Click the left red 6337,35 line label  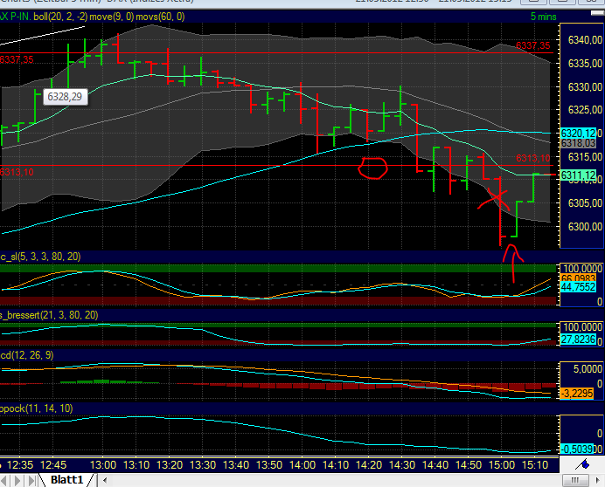point(17,59)
